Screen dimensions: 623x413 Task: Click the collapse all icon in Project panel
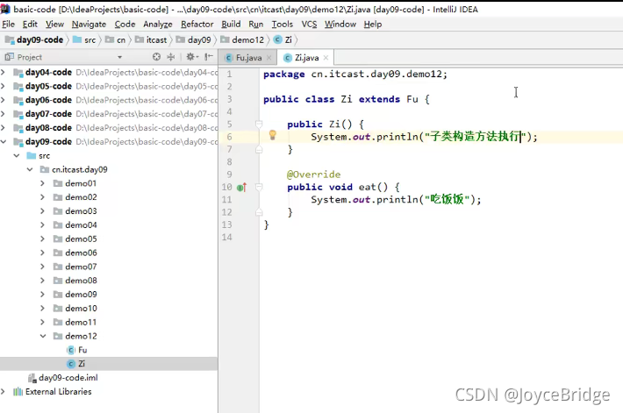pyautogui.click(x=171, y=57)
